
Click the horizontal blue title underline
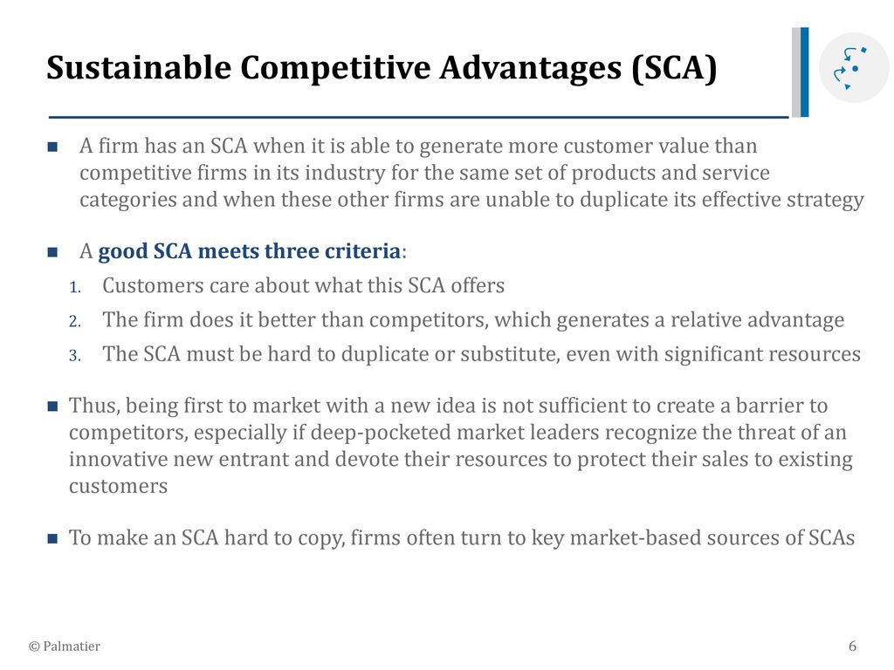418,118
